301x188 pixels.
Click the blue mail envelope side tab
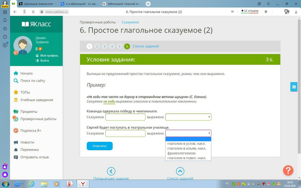coord(293,87)
